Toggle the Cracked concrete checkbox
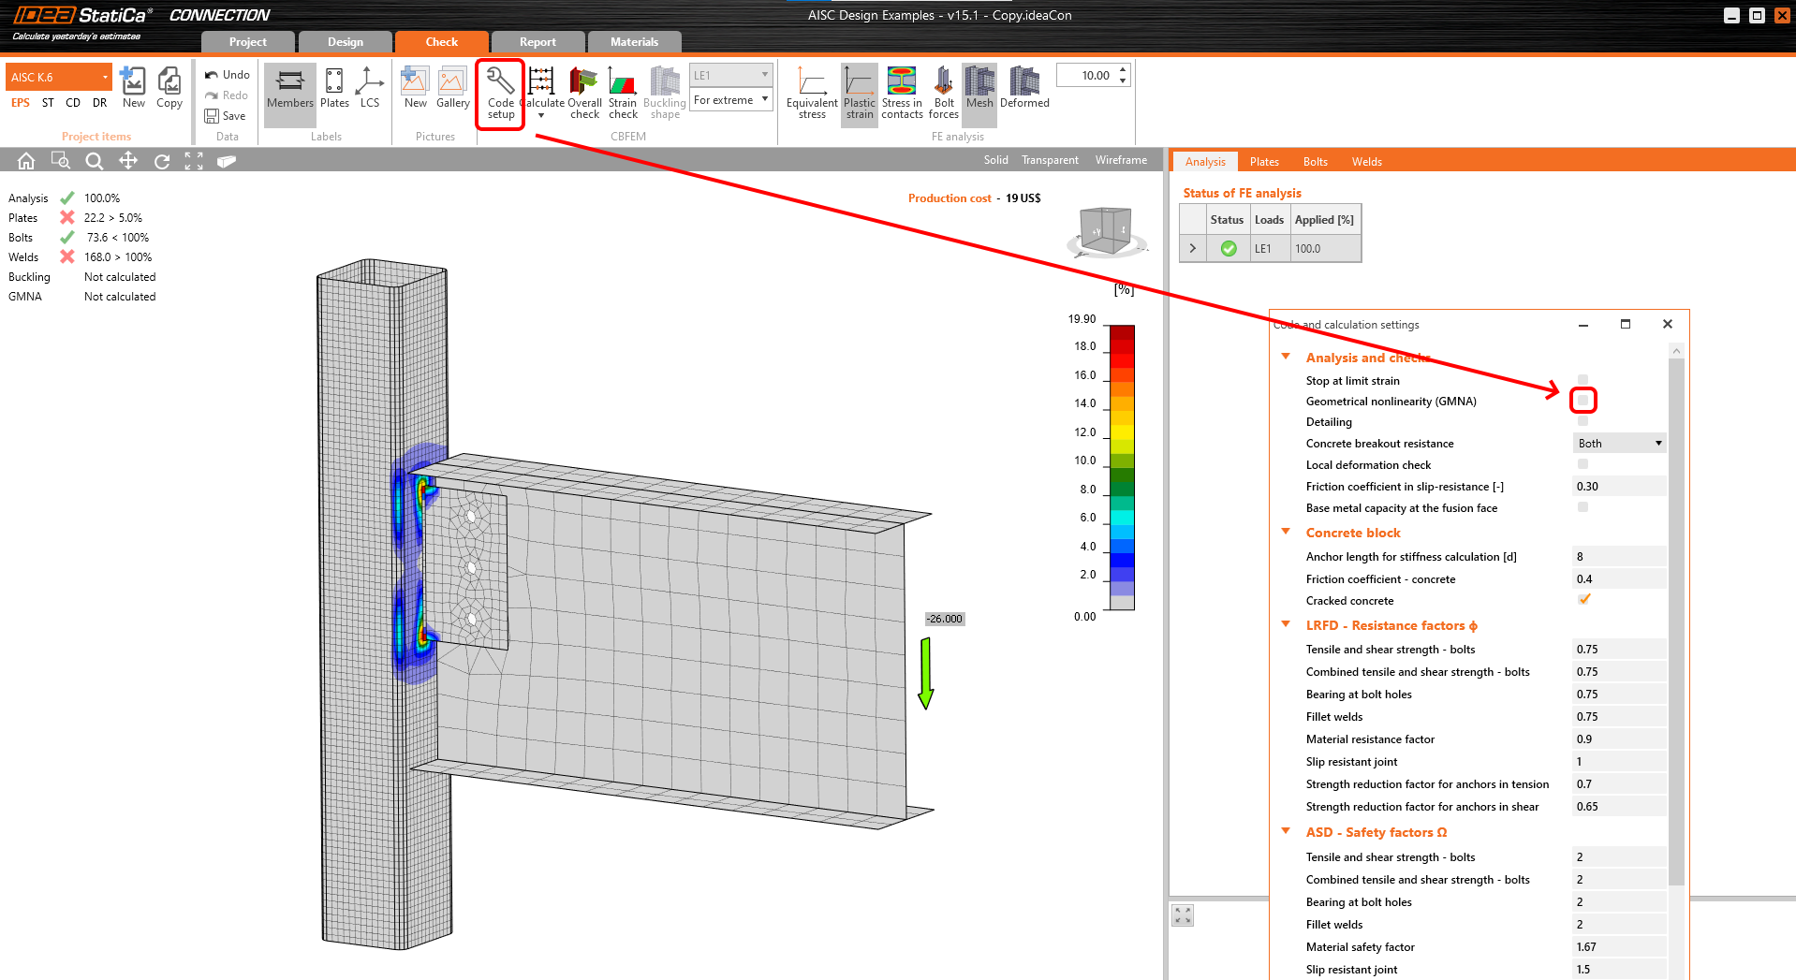 [1583, 600]
